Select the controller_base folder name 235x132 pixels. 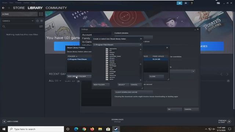115,56
